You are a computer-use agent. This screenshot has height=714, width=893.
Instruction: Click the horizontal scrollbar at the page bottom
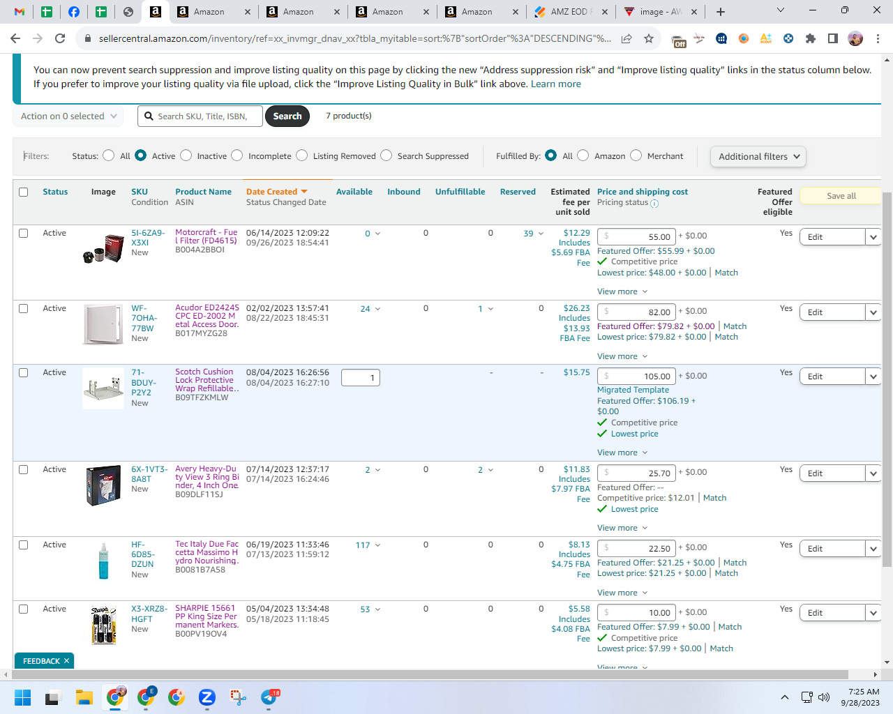tap(430, 675)
